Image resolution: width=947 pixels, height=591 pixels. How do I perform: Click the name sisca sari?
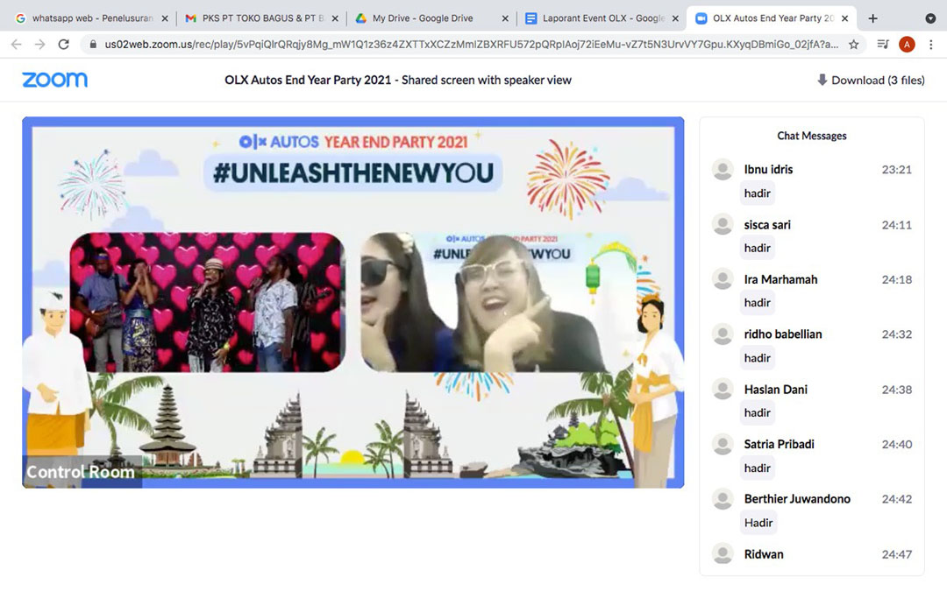[x=767, y=225]
